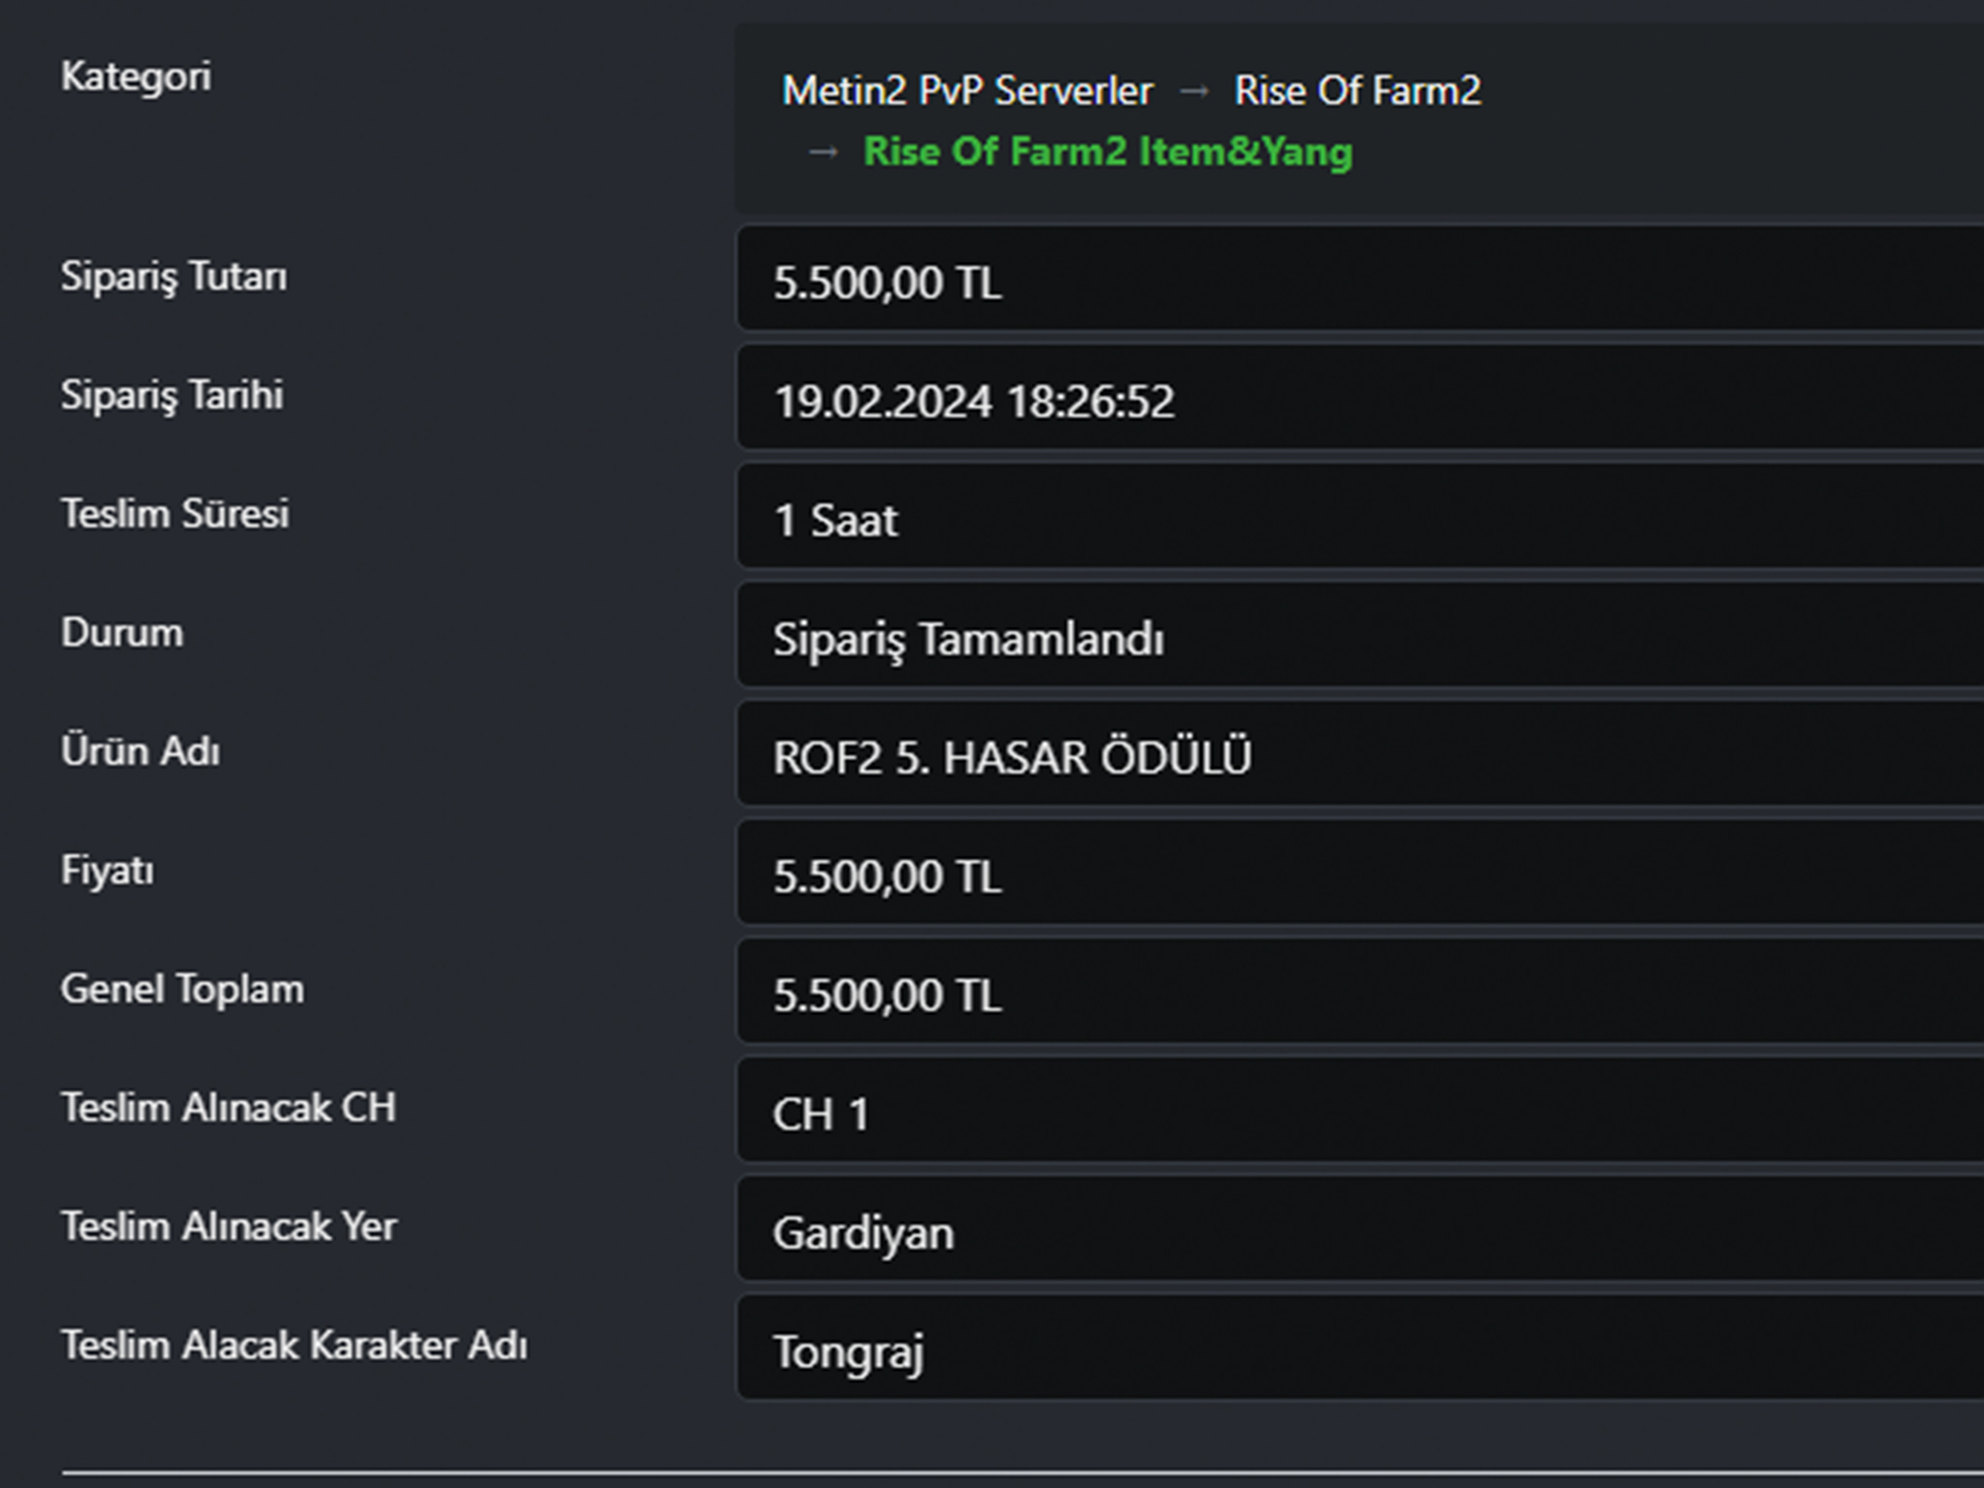Click the Fiyatı label
Screen dimensions: 1984x1488
click(x=107, y=870)
